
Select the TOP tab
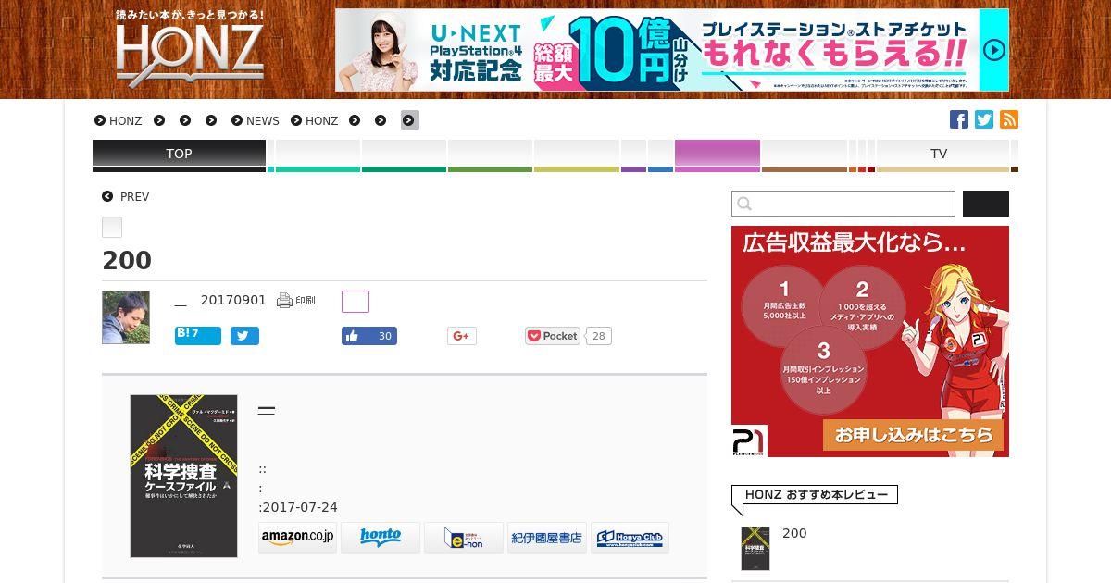(179, 155)
